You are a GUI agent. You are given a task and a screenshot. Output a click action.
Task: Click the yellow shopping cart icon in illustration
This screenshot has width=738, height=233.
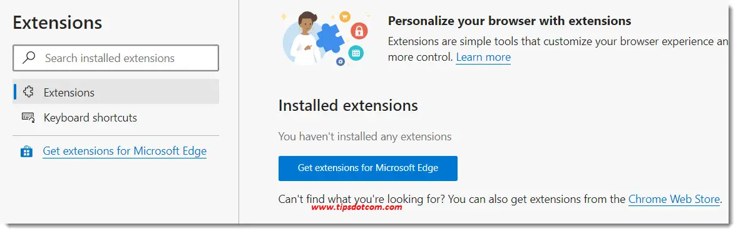(346, 16)
